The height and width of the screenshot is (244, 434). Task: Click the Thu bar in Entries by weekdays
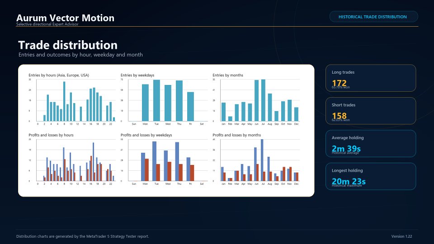coord(179,101)
